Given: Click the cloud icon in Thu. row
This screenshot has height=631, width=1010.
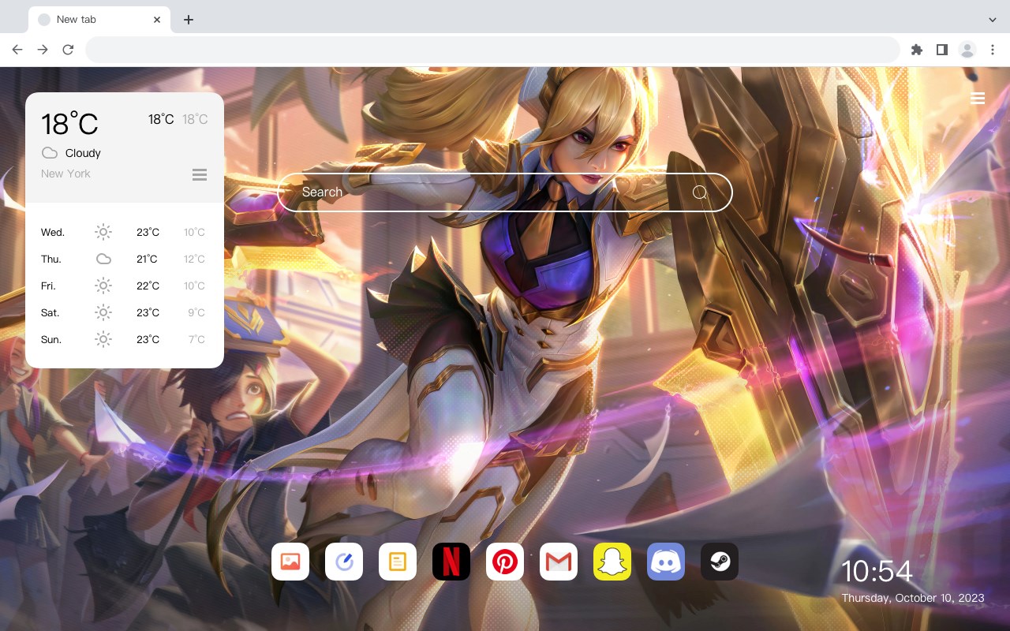Looking at the screenshot, I should click(103, 259).
